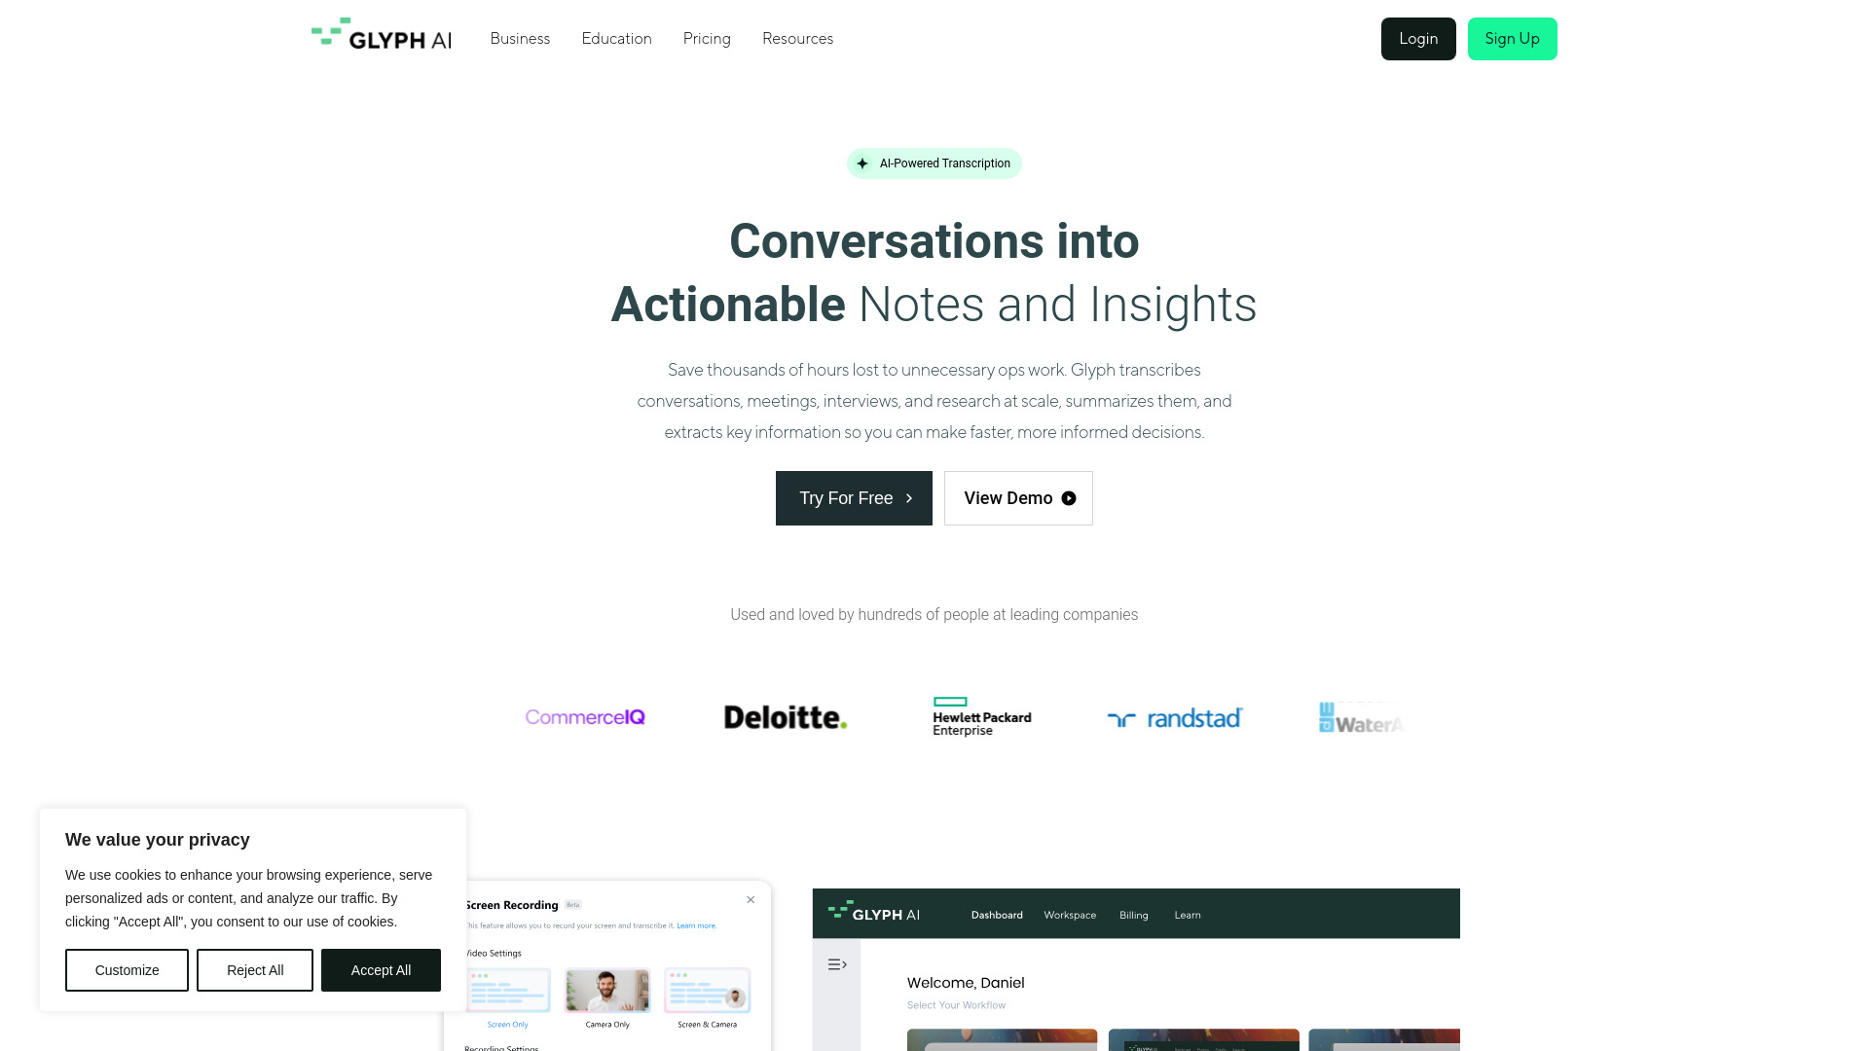Click the Education tab in navigation

pos(616,39)
